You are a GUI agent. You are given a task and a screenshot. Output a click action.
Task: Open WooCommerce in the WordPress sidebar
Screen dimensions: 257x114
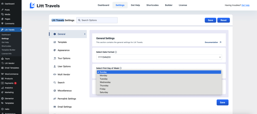(11, 74)
